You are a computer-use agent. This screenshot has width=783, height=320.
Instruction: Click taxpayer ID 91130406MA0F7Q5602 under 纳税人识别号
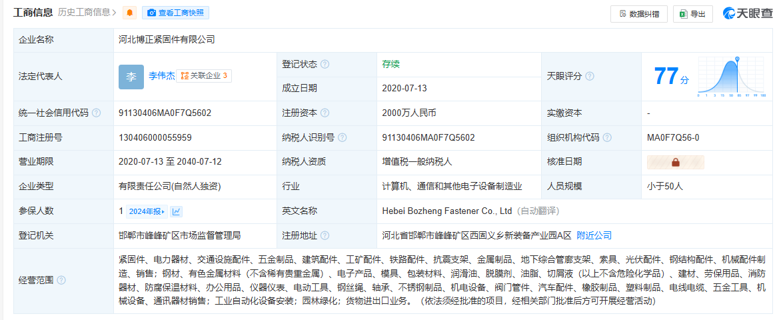click(x=428, y=137)
